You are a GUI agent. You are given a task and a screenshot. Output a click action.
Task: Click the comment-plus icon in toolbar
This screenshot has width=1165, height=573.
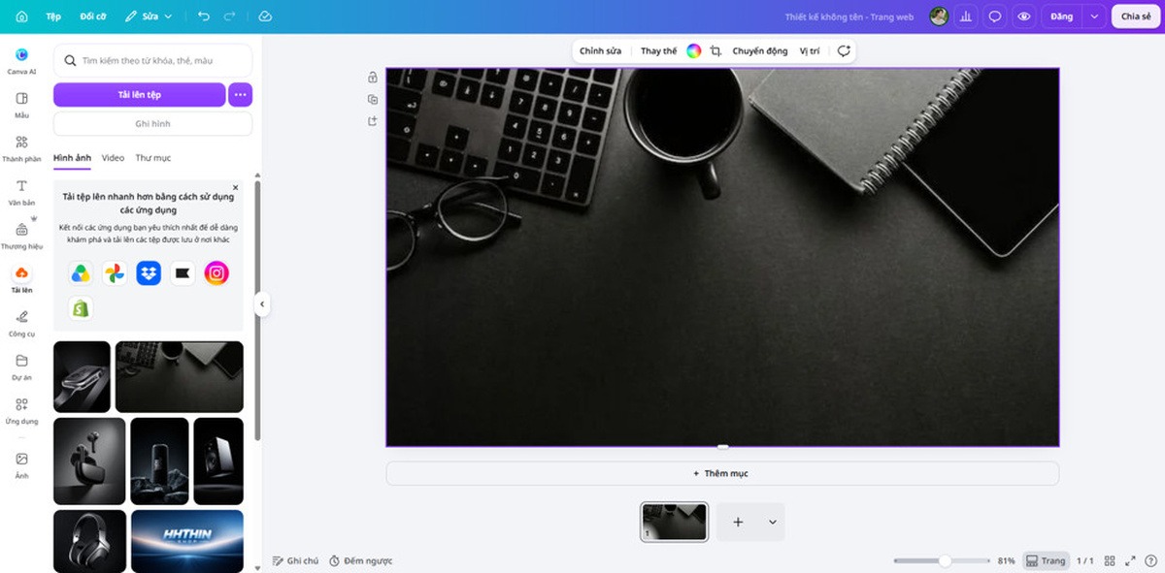(844, 51)
